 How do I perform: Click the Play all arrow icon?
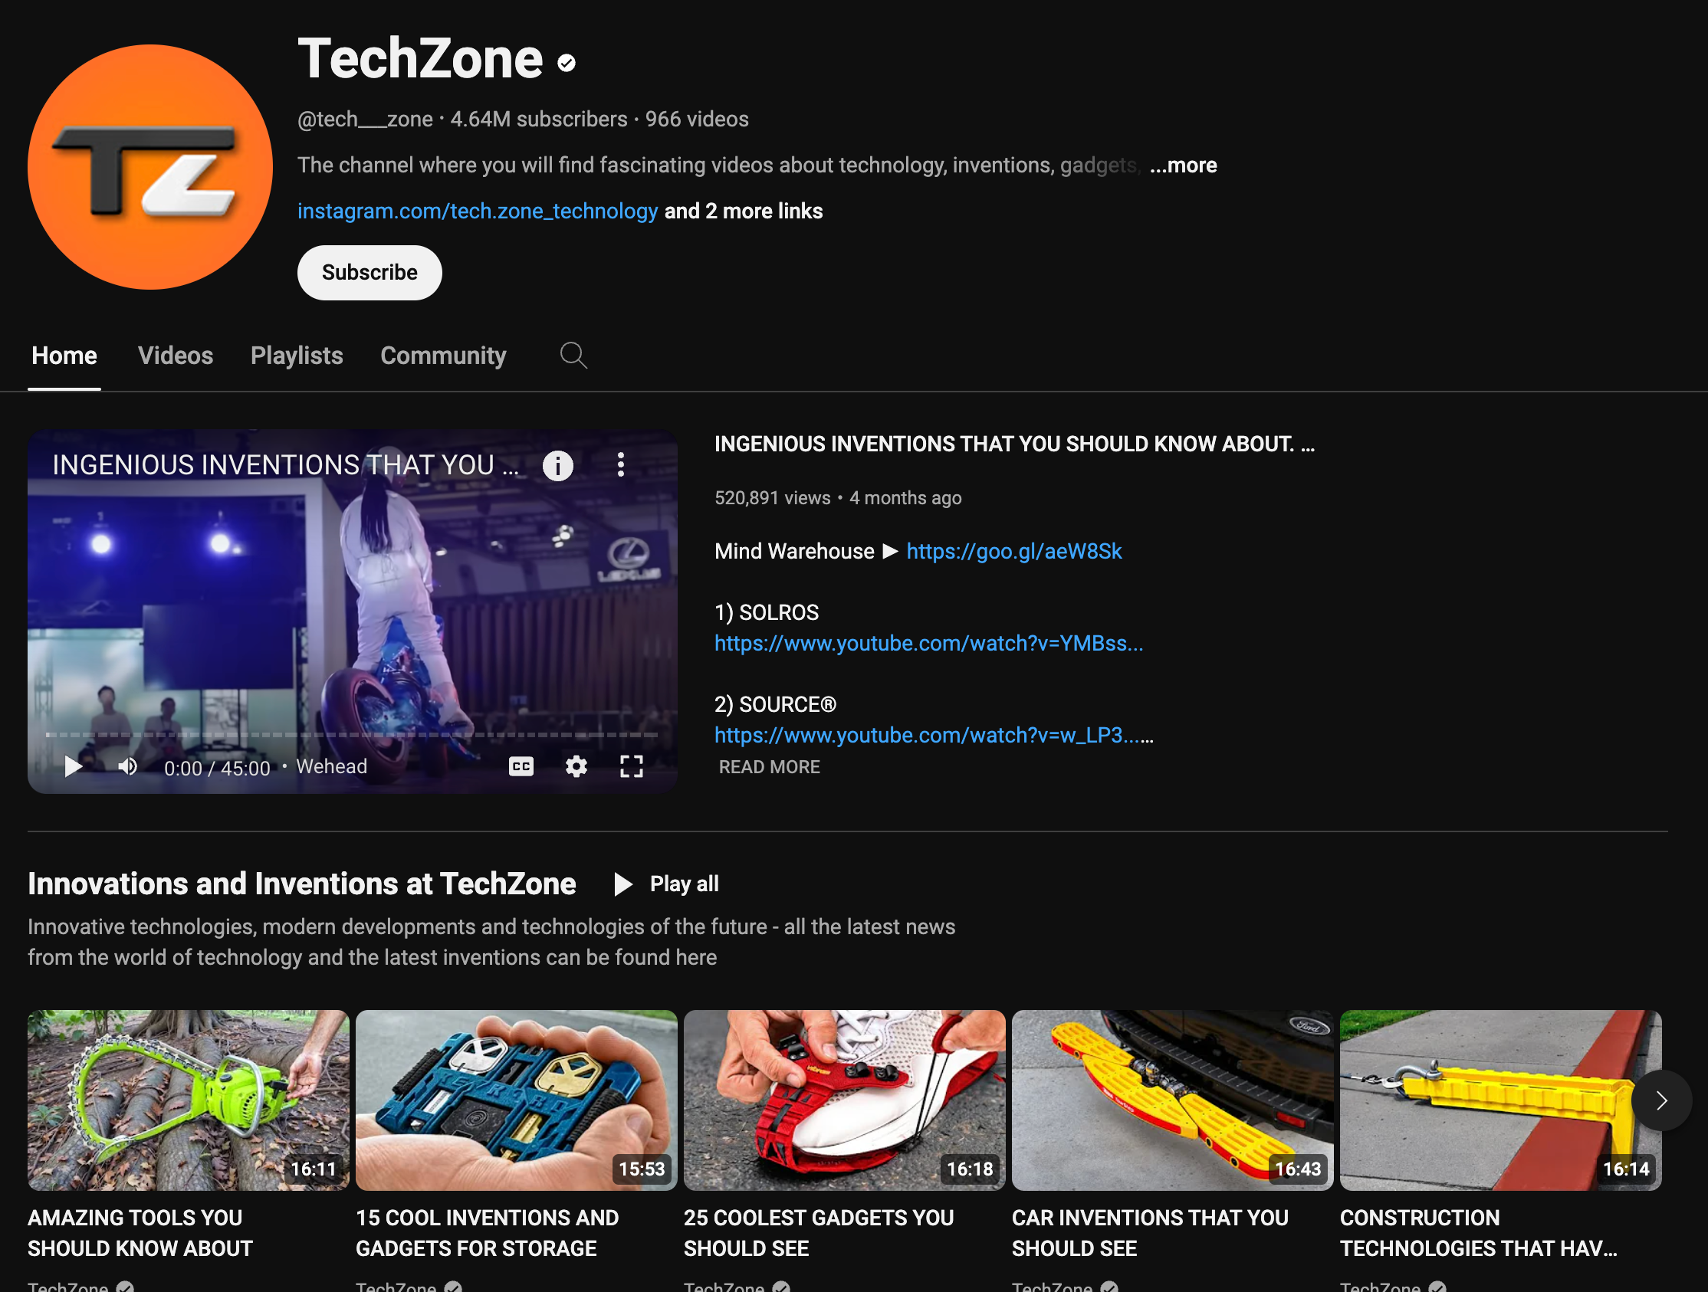tap(622, 884)
